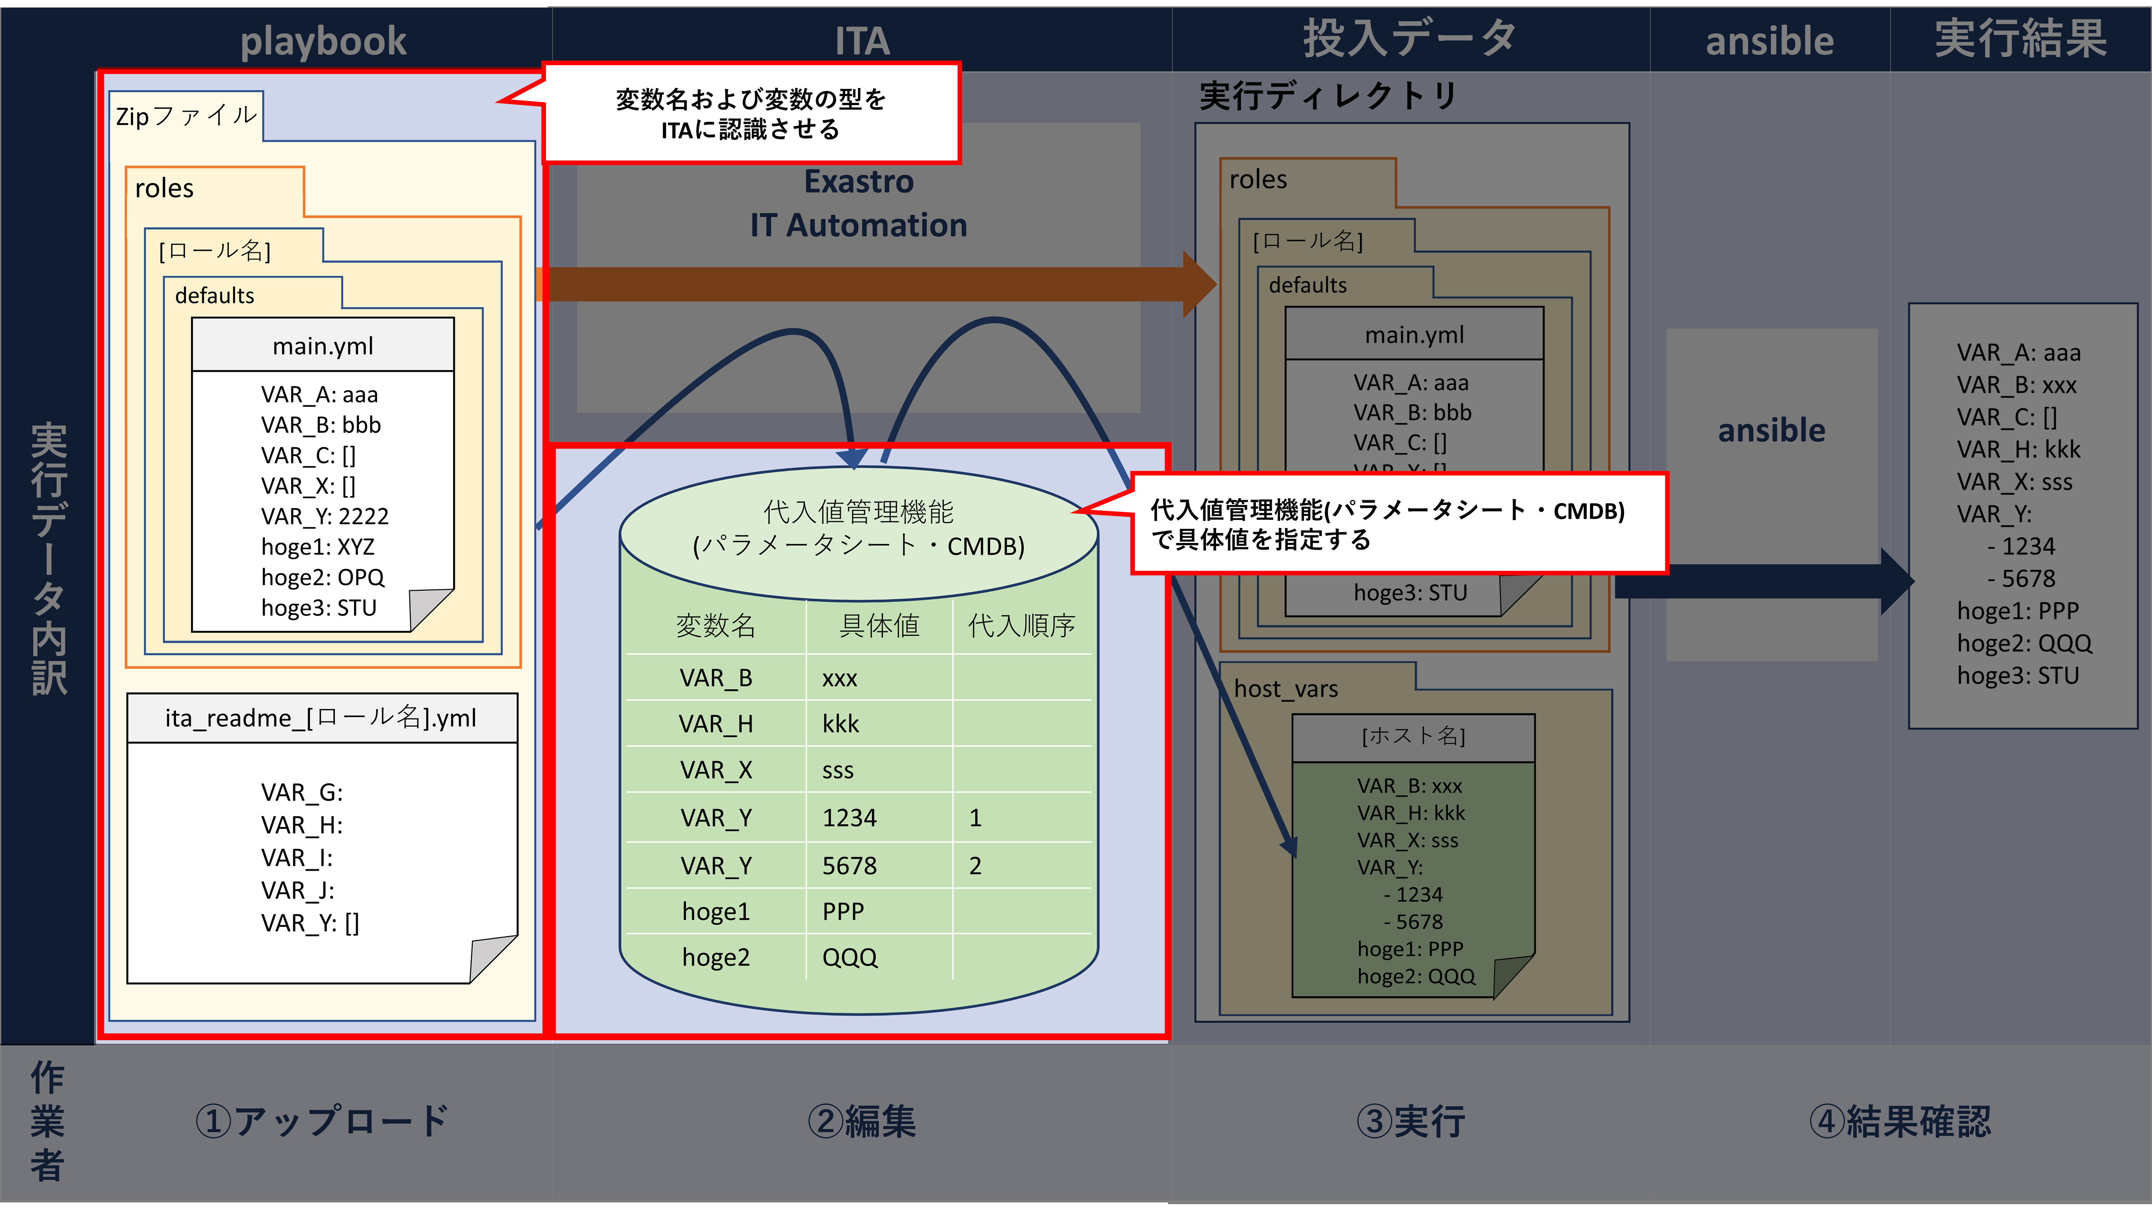Click the 'host_vars' folder label
Image resolution: width=2152 pixels, height=1211 pixels.
1285,688
